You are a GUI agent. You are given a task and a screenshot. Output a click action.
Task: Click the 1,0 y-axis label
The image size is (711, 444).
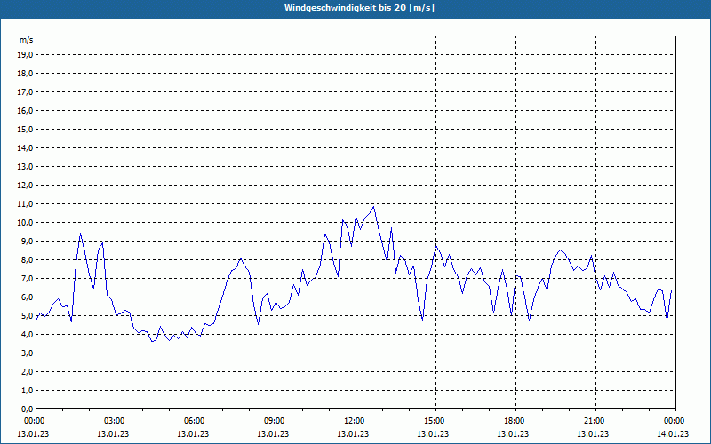point(27,390)
